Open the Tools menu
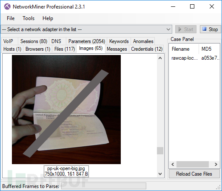Image resolution: width=222 pixels, height=191 pixels. pyautogui.click(x=28, y=18)
